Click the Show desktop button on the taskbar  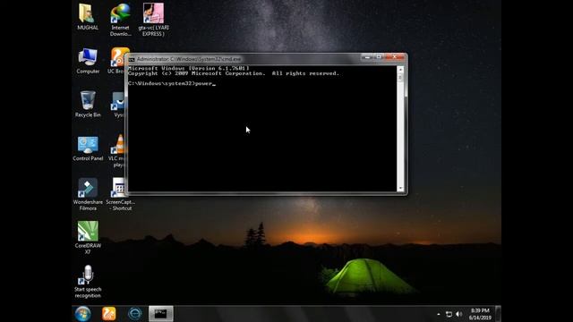pyautogui.click(x=498, y=314)
